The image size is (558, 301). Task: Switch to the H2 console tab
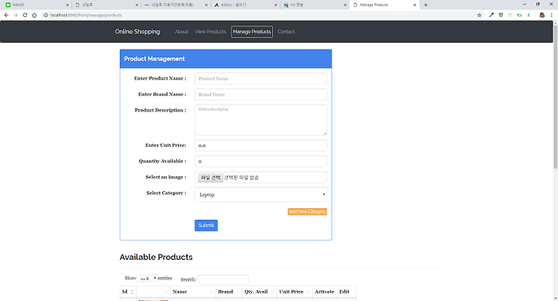314,5
